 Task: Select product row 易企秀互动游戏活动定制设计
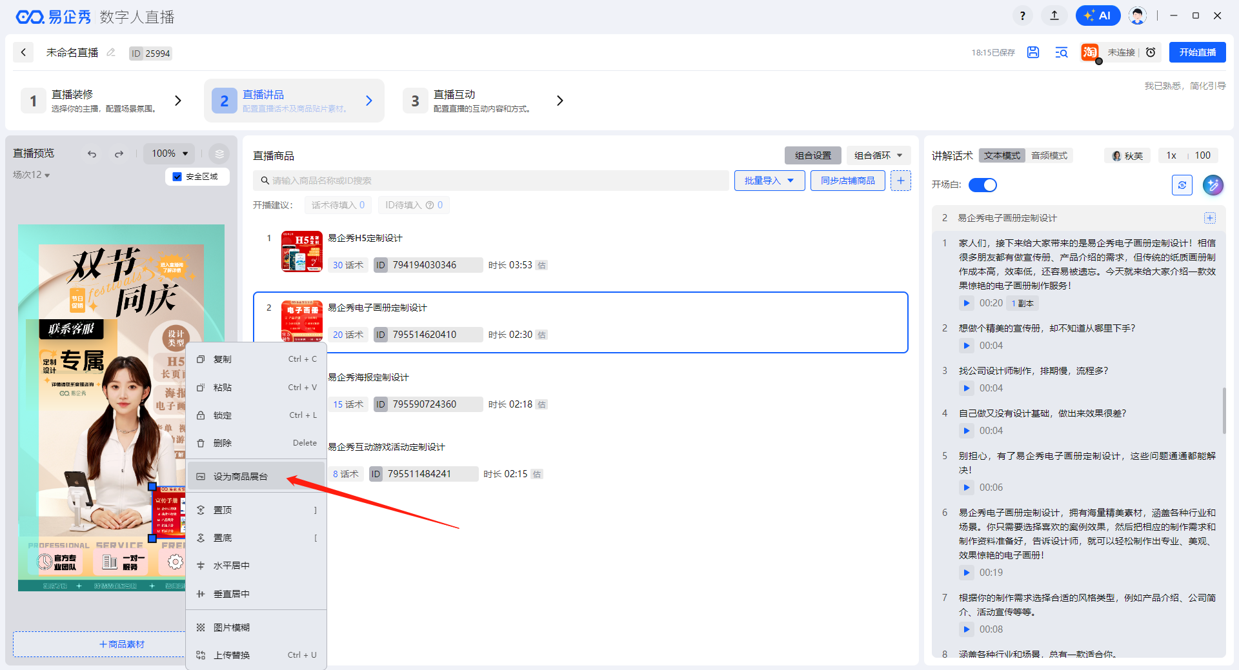581,460
